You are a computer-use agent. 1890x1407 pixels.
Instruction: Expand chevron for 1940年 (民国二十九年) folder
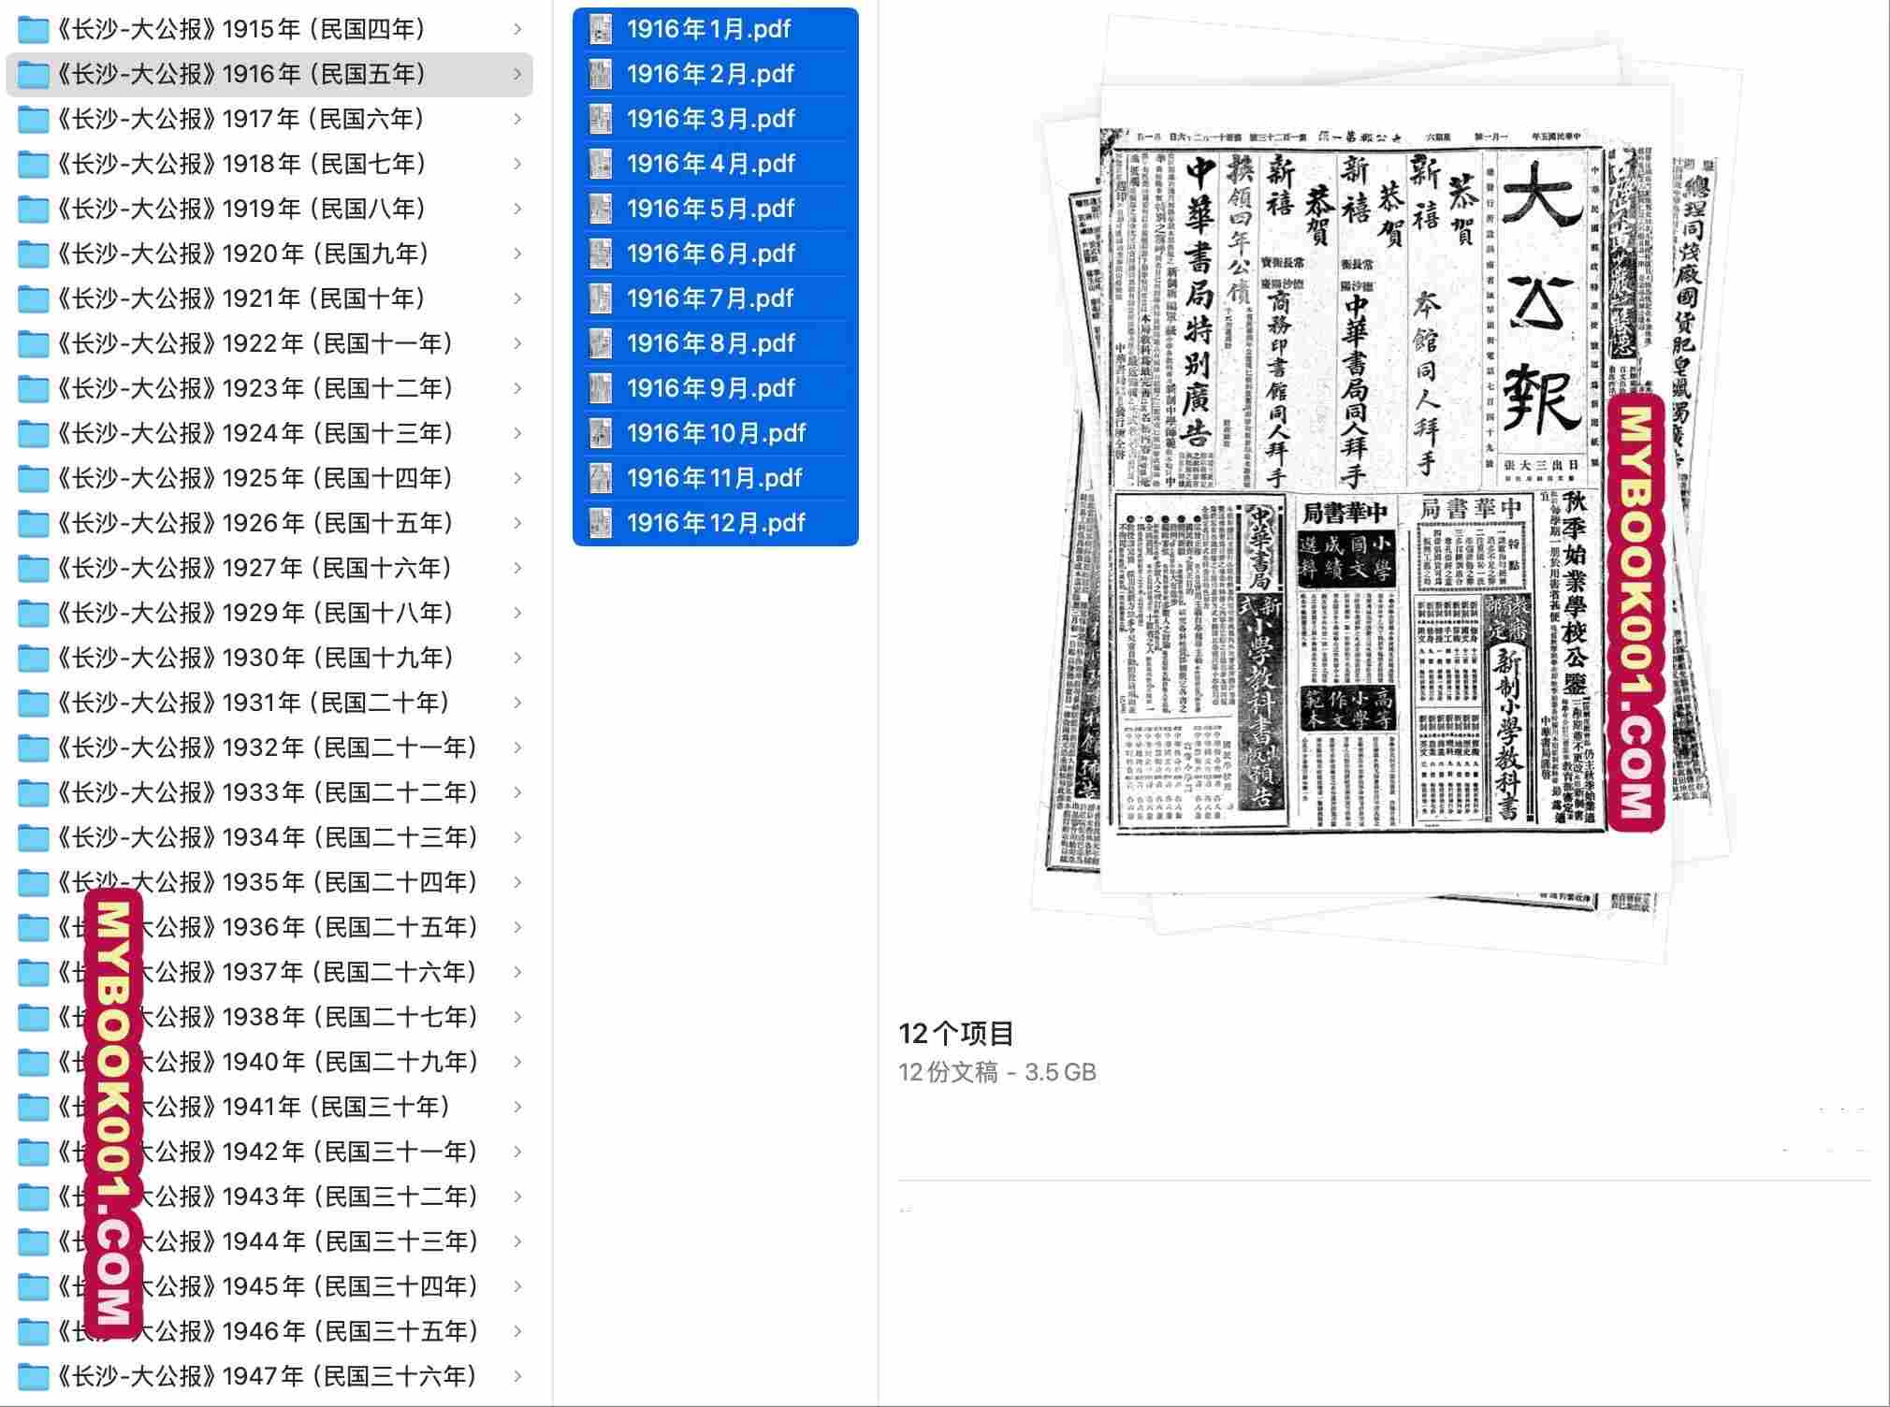click(x=517, y=1063)
